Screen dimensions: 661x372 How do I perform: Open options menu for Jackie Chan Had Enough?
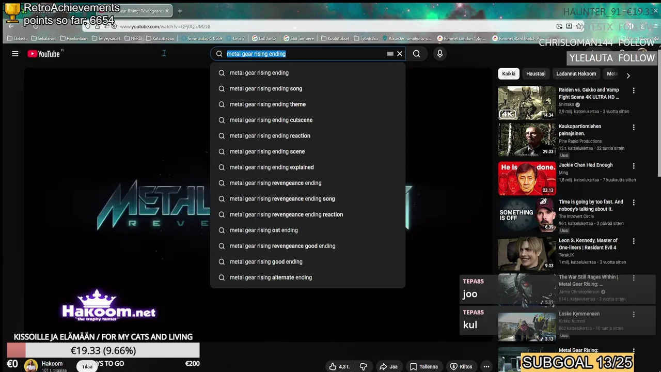click(634, 166)
